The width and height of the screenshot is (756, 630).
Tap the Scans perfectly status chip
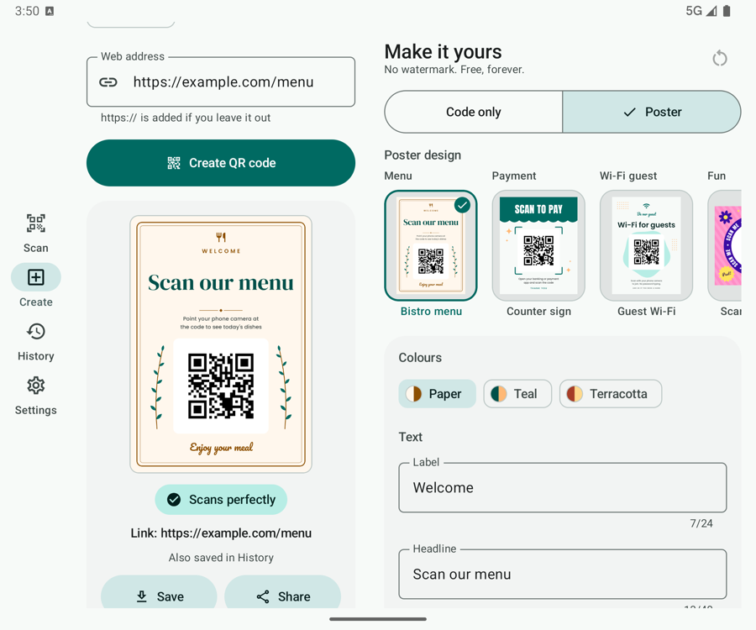click(x=221, y=499)
